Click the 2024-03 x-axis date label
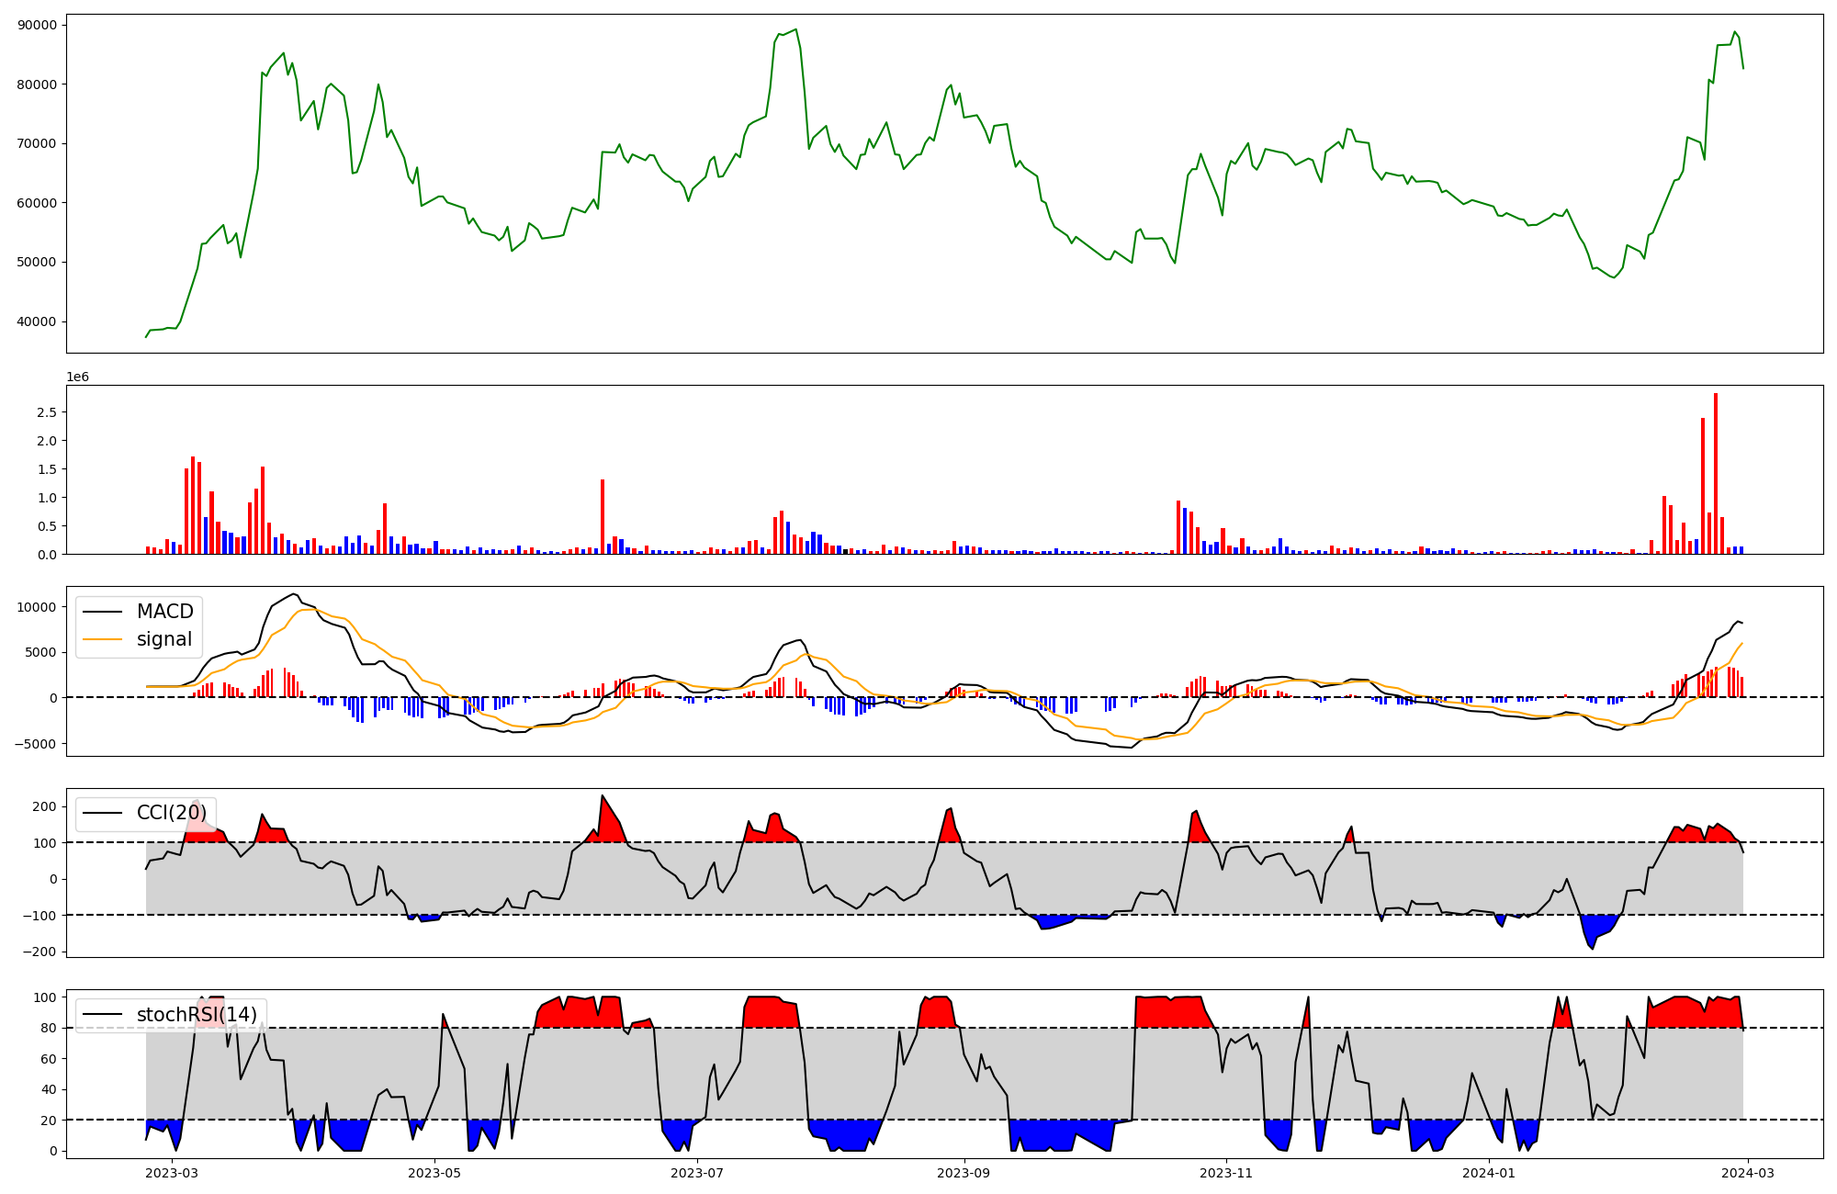 point(1746,1173)
